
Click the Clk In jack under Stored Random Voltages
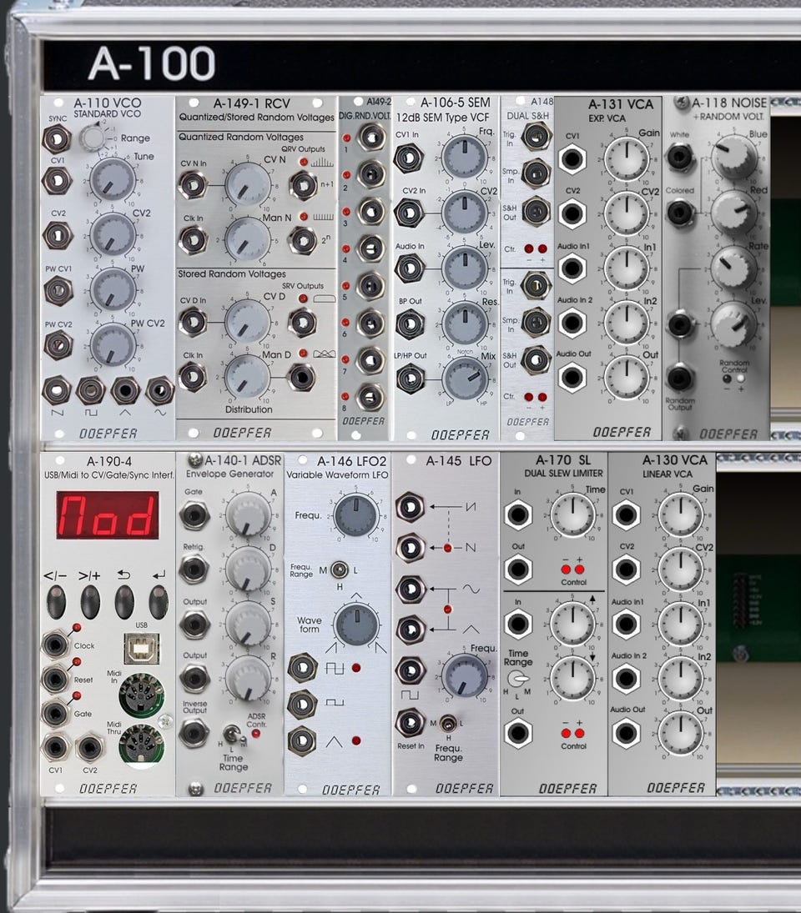[193, 377]
